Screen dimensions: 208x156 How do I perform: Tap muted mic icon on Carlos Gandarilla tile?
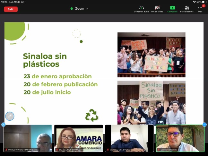tap(159, 150)
